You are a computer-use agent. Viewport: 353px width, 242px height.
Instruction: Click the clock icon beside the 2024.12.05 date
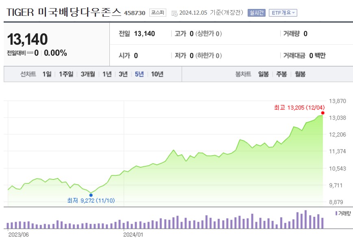[174, 13]
